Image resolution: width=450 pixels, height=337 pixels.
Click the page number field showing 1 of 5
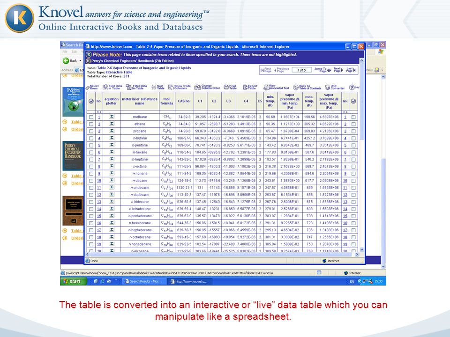click(301, 70)
